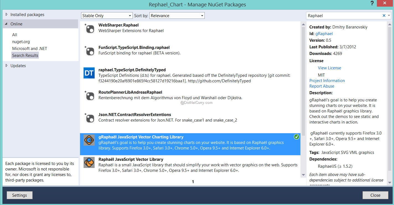Viewport: 394px width, 205px height.
Task: Select the All source under Online
Action: click(x=15, y=35)
